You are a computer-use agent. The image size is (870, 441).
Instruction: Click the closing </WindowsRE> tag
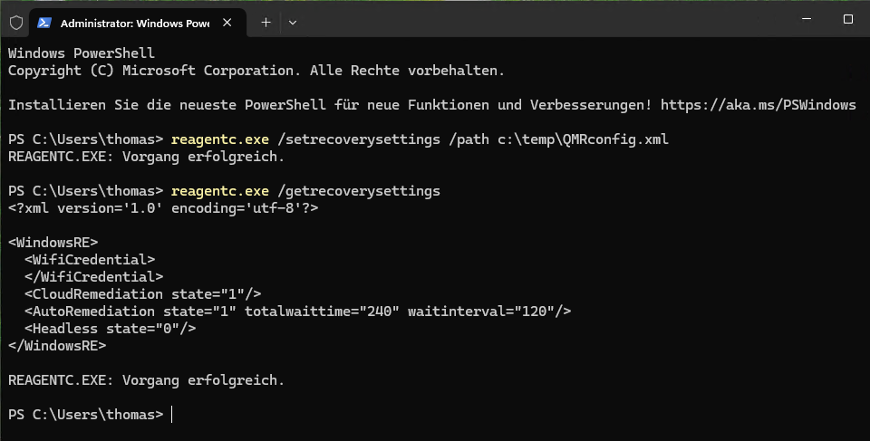click(56, 346)
